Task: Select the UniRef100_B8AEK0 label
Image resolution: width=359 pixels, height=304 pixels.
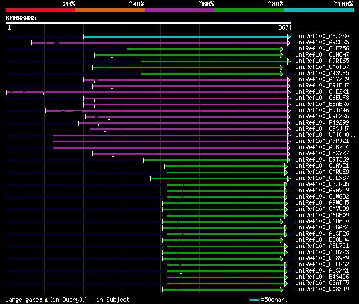Action: coord(322,104)
